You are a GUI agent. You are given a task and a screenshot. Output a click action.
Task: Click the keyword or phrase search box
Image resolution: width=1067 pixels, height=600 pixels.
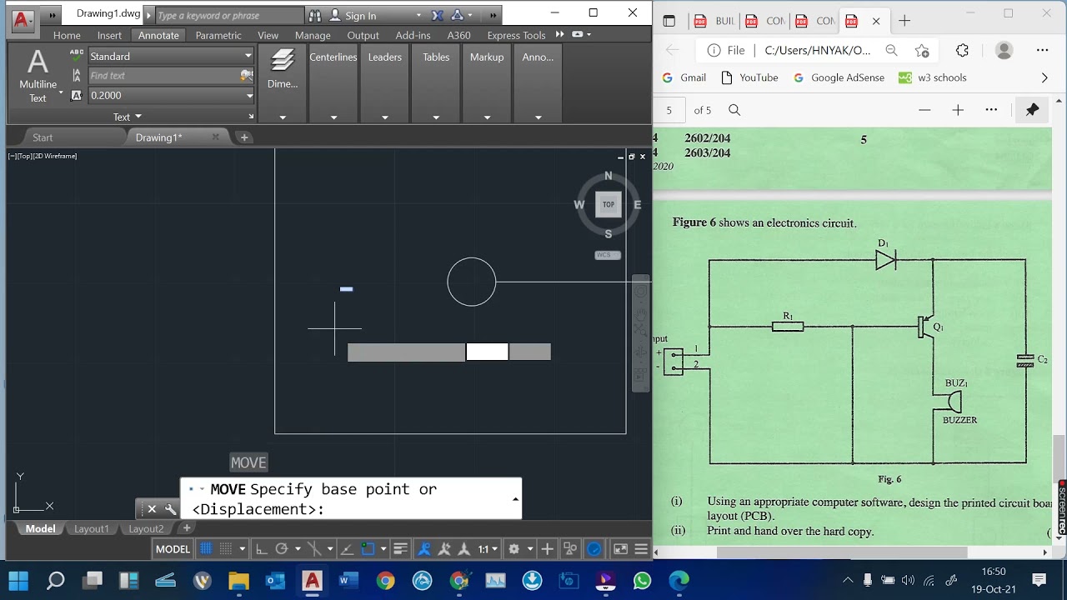tap(229, 15)
